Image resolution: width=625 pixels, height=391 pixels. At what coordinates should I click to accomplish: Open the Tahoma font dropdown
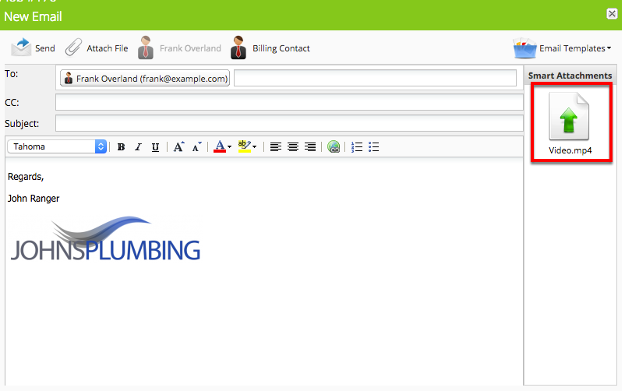coord(57,146)
